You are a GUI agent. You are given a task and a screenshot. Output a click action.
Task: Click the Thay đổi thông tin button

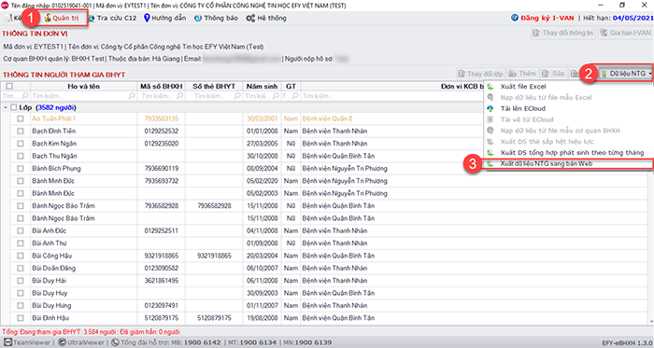563,33
